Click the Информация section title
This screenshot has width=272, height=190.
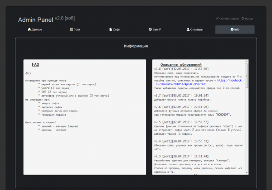(x=136, y=46)
